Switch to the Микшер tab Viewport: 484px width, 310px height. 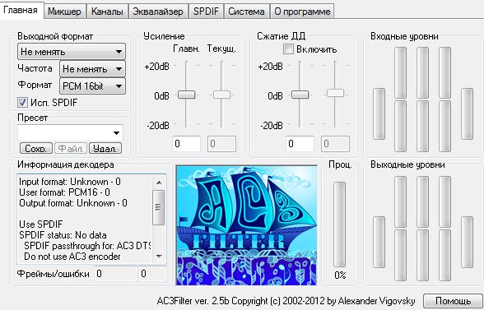pyautogui.click(x=64, y=12)
